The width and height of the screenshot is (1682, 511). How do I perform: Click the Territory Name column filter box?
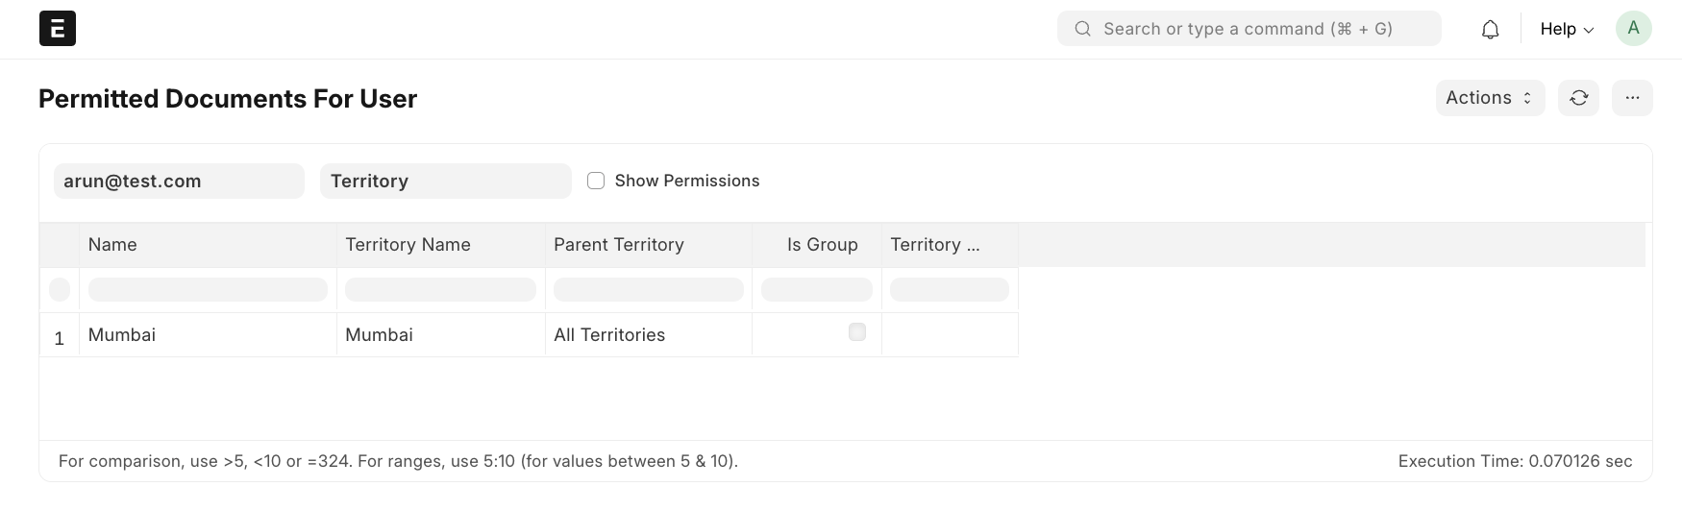coord(440,289)
